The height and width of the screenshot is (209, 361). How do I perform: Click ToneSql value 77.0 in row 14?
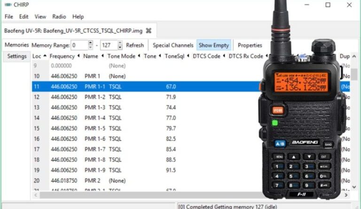click(171, 118)
